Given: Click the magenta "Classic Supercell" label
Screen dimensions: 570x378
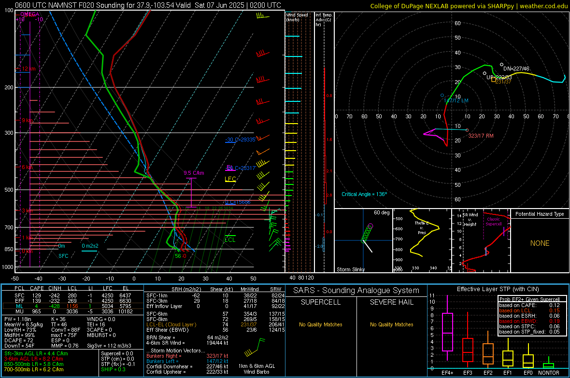Looking at the screenshot, I should [x=493, y=222].
